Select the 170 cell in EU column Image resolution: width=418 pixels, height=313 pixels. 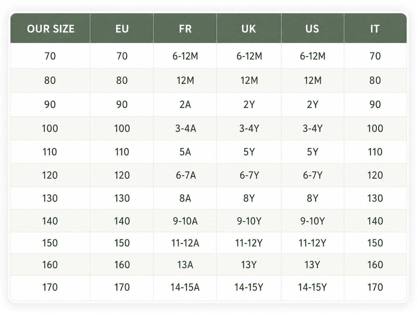tap(122, 287)
